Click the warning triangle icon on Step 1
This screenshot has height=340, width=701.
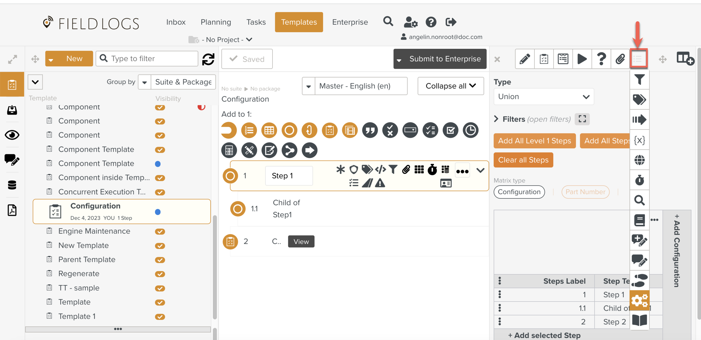pyautogui.click(x=380, y=183)
